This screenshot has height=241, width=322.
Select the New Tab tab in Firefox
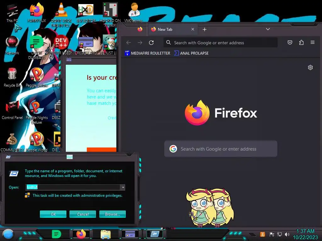point(172,29)
